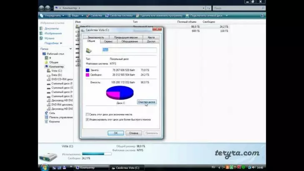
Task: Click the taskbar clock
Action: (x=260, y=168)
